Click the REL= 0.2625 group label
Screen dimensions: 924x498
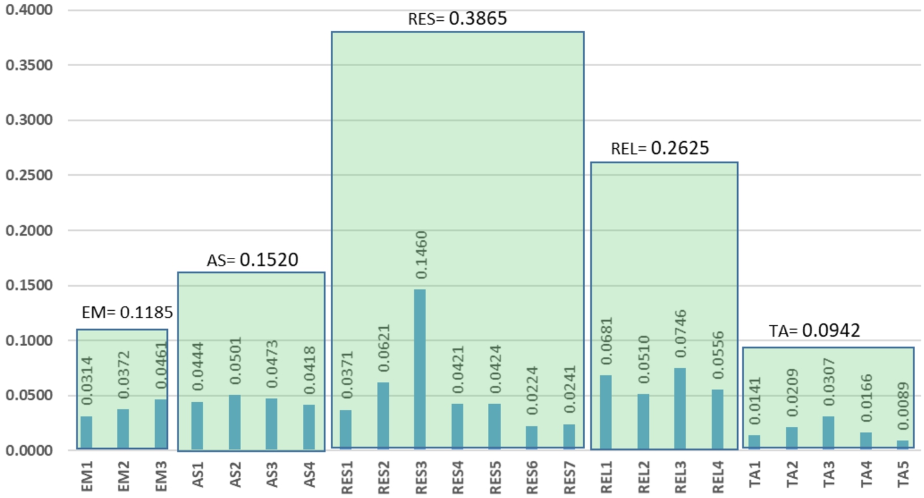pos(660,148)
